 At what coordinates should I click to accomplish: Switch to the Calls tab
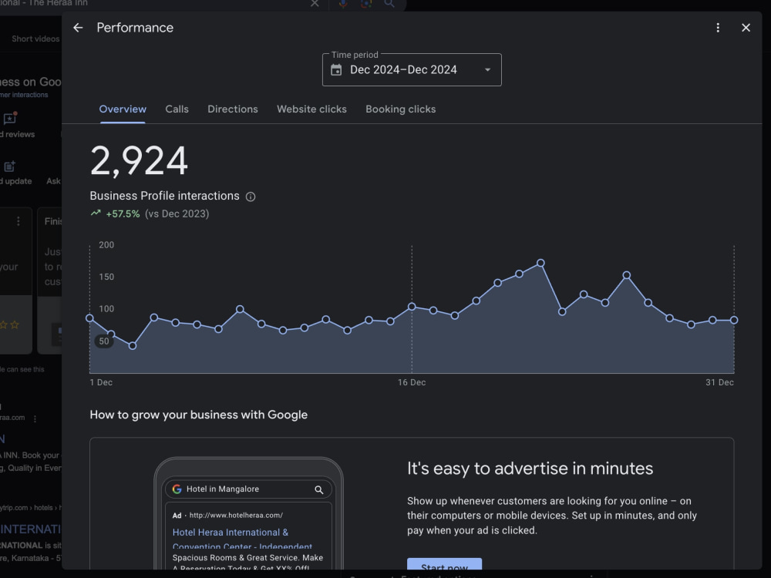pyautogui.click(x=177, y=109)
